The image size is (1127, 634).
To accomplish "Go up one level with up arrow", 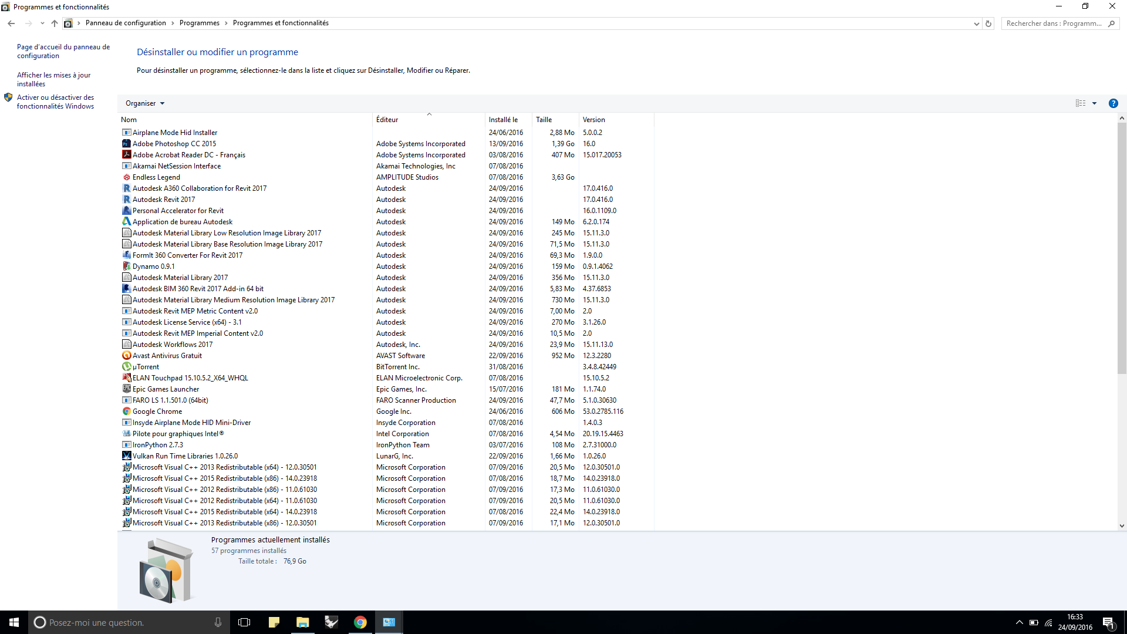I will [x=54, y=23].
